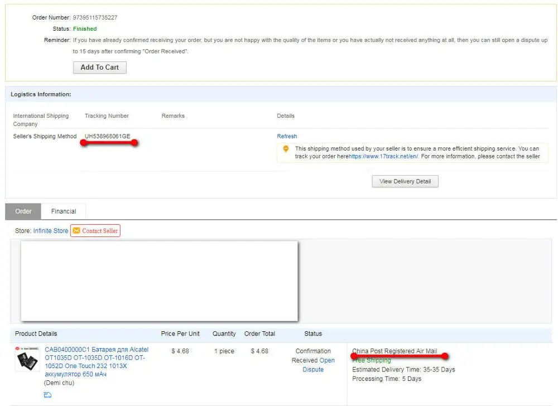Select order number 97395115735227
The height and width of the screenshot is (406, 558).
(95, 17)
